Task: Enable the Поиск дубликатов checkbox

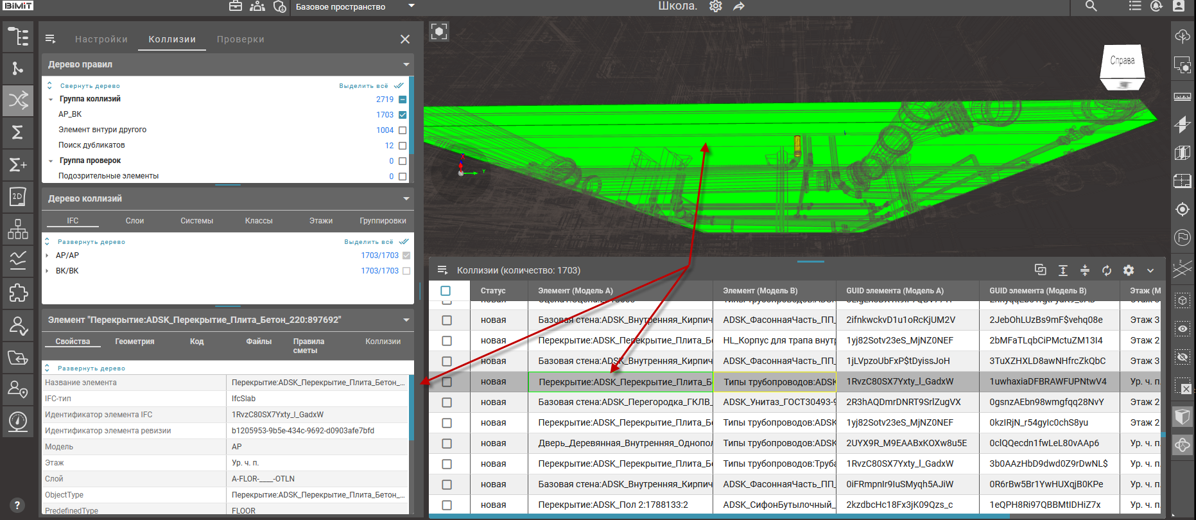Action: [403, 146]
